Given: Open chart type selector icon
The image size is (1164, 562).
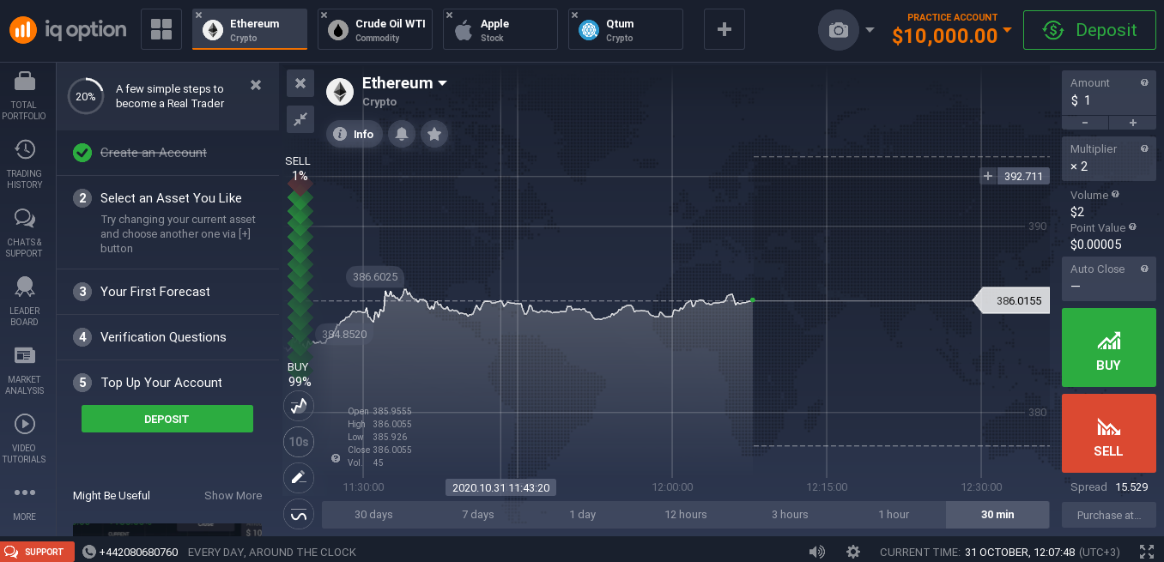Looking at the screenshot, I should coord(299,406).
